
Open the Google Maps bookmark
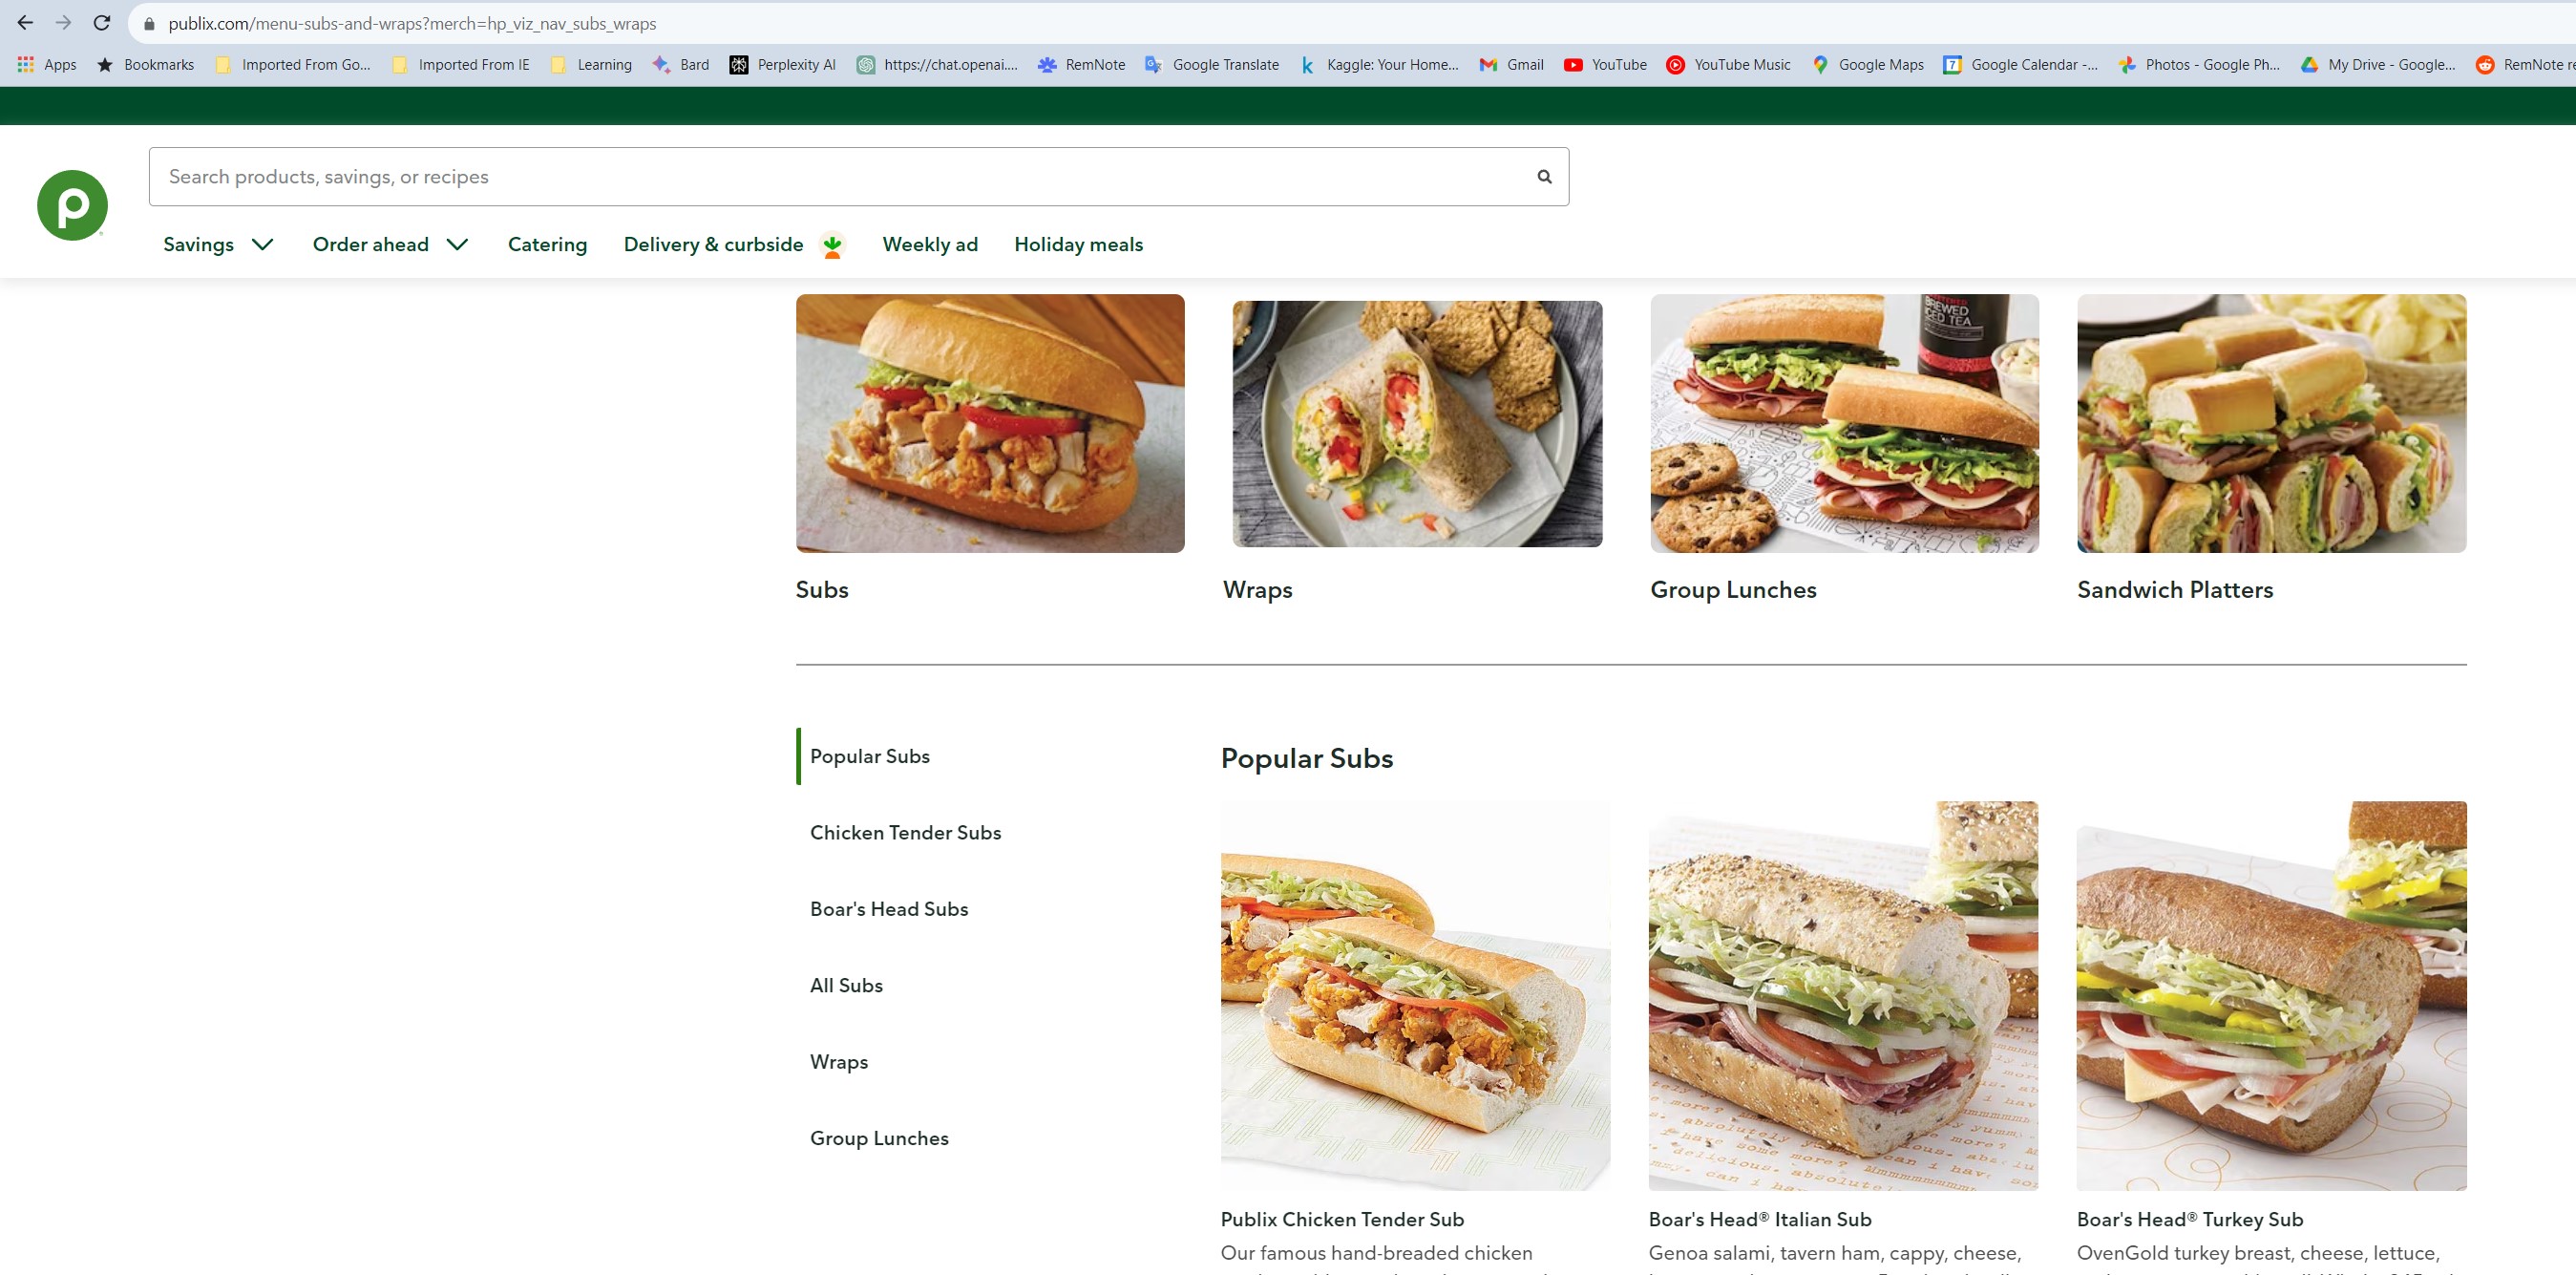pyautogui.click(x=1867, y=64)
